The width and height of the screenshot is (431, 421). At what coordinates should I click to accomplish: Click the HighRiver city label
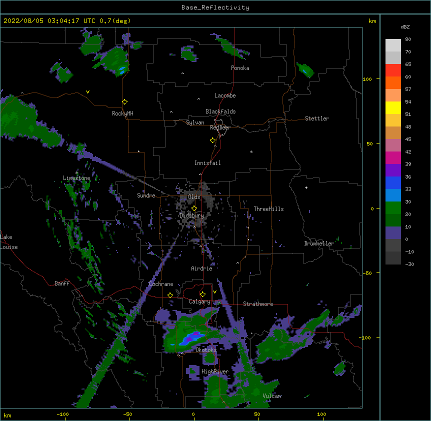(215, 371)
